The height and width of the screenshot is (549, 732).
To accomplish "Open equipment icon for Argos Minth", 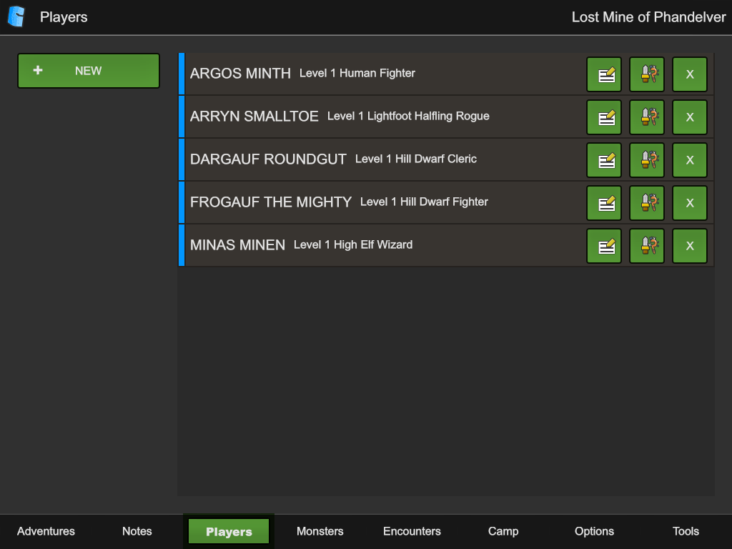I will point(647,74).
